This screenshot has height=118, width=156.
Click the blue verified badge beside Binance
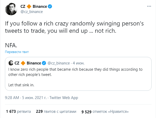50,6
